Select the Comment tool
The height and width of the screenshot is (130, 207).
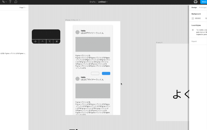[x=16, y=2]
